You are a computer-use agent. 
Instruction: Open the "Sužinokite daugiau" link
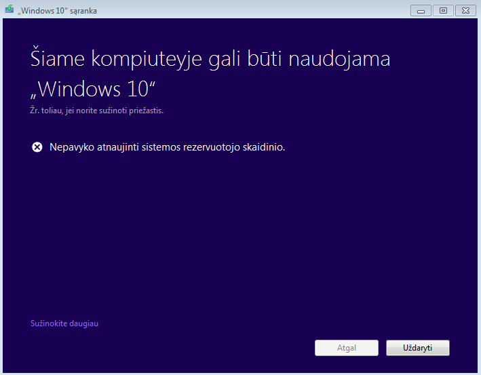pos(64,323)
